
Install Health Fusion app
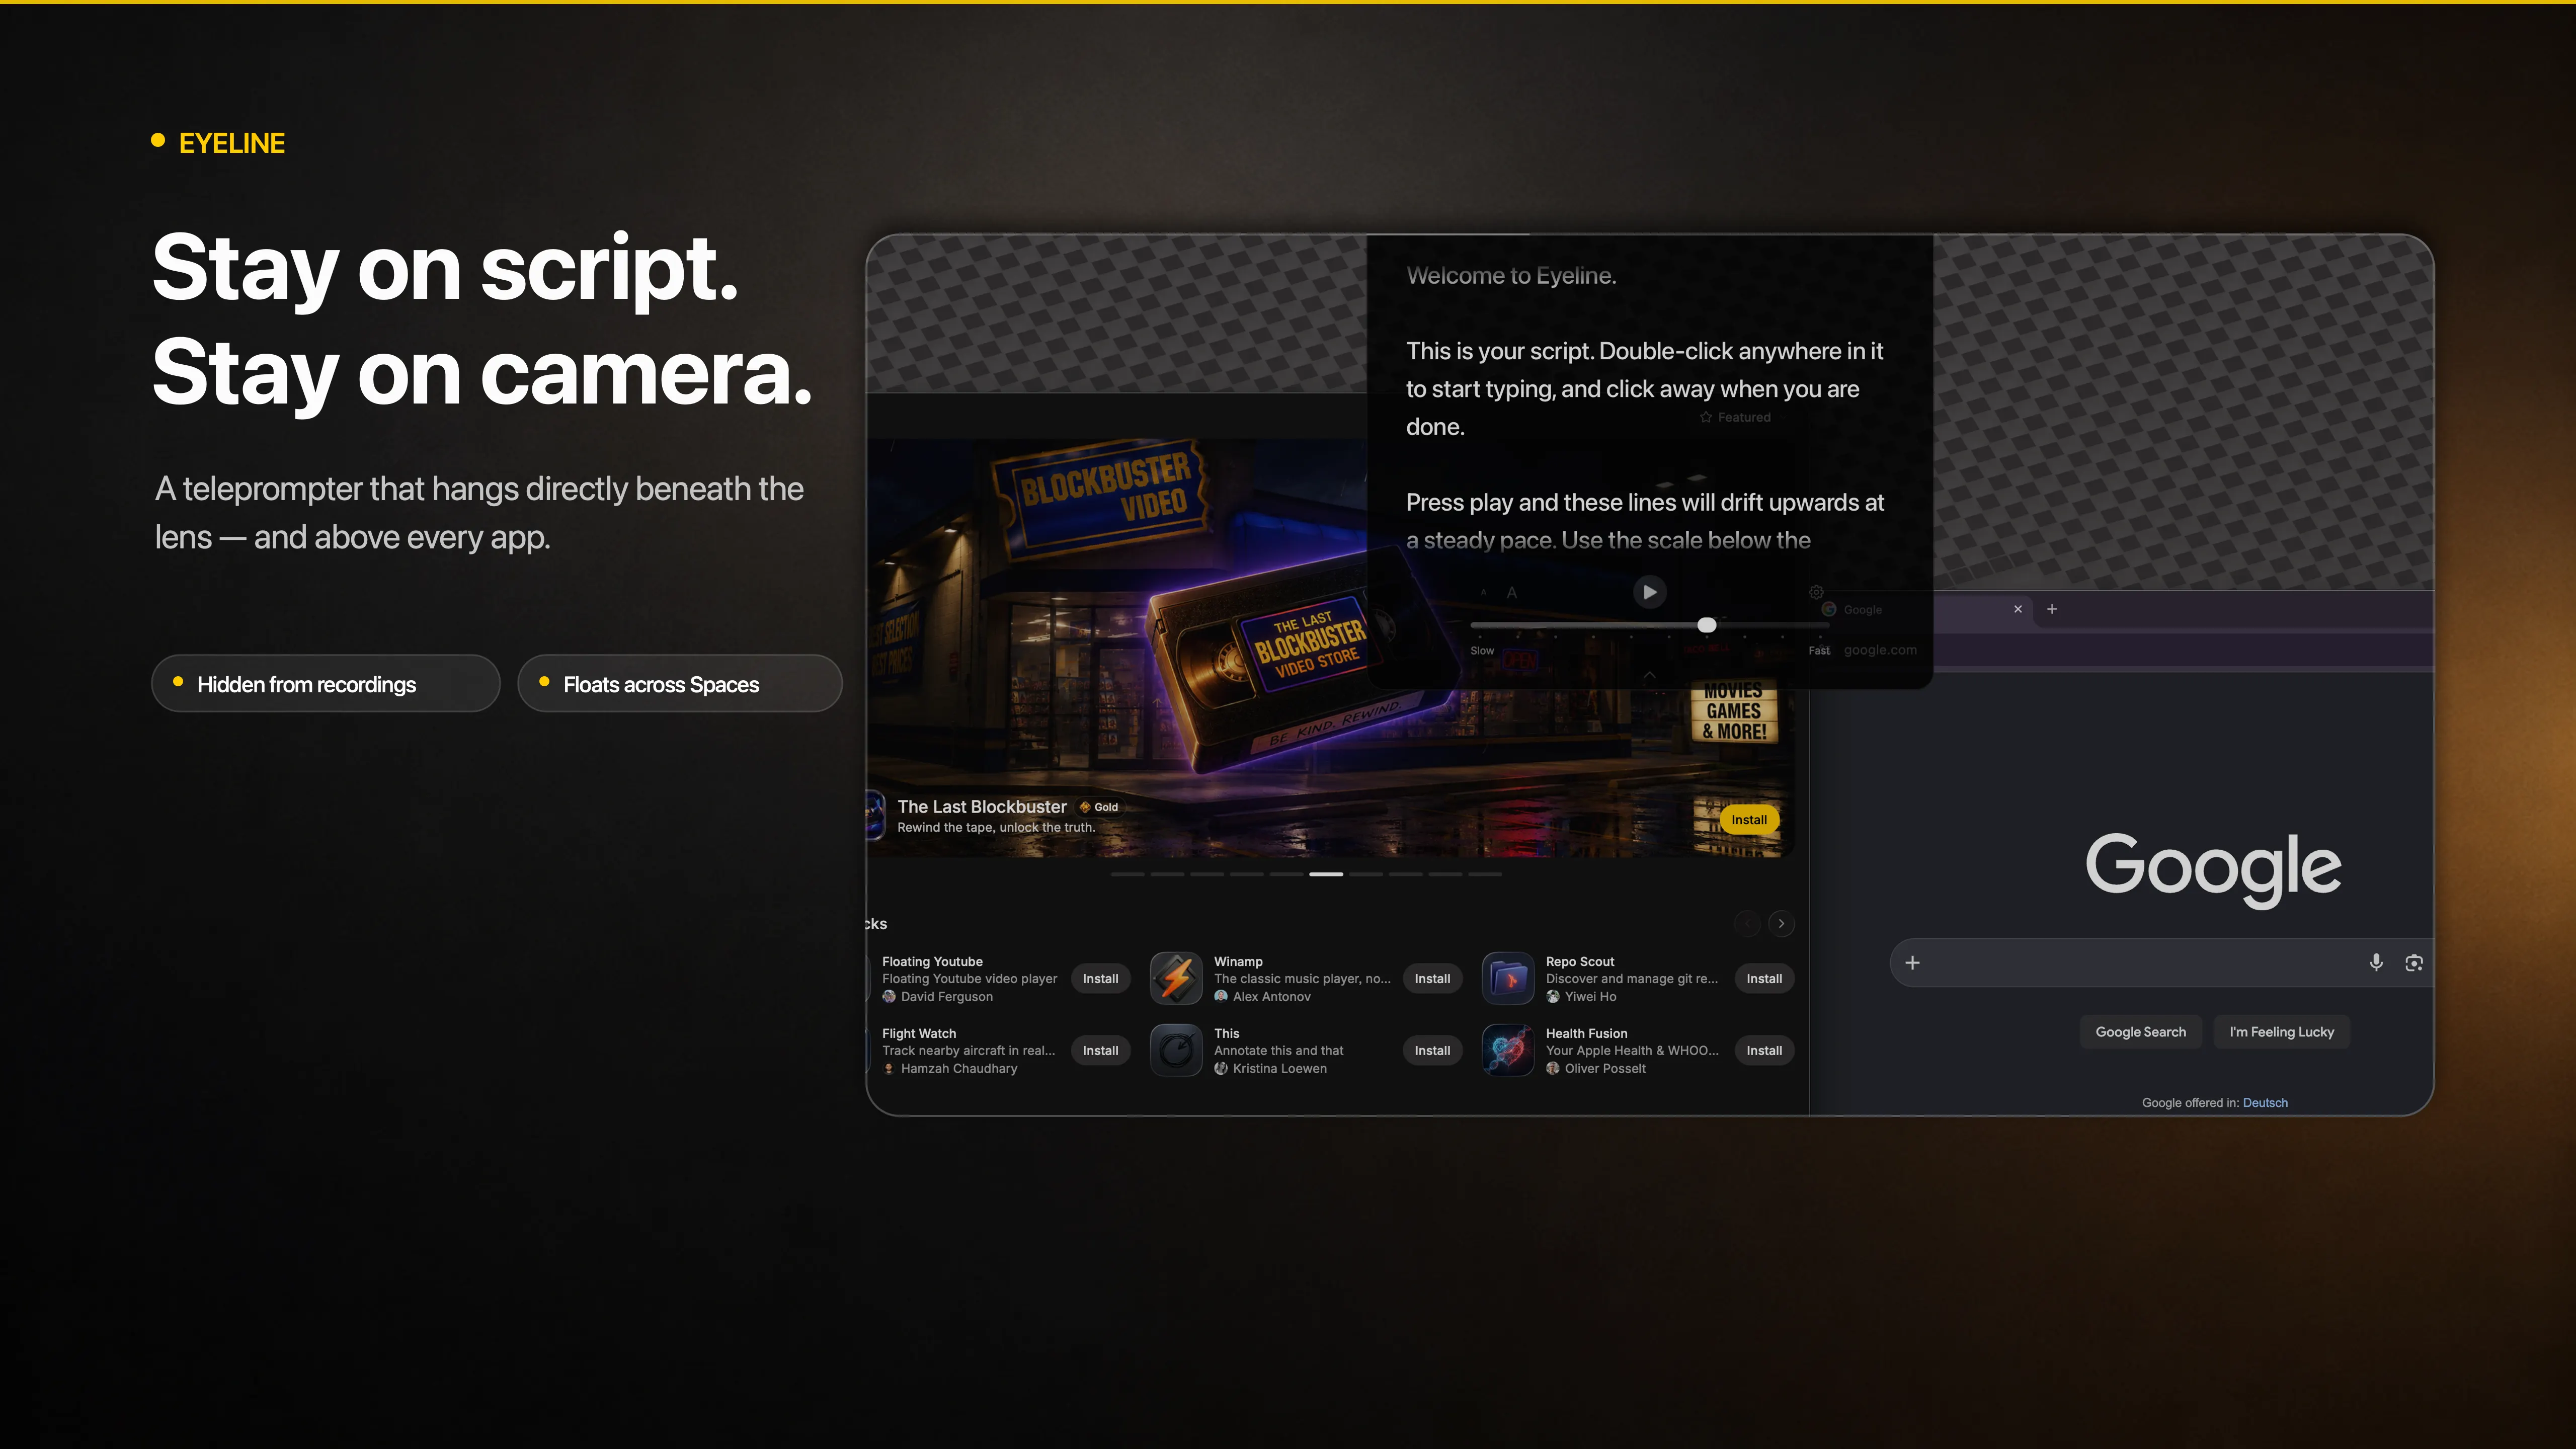(x=1764, y=1051)
